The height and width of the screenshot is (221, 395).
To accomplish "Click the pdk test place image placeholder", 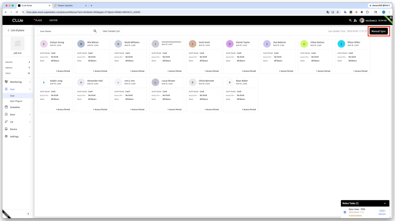I will click(18, 44).
